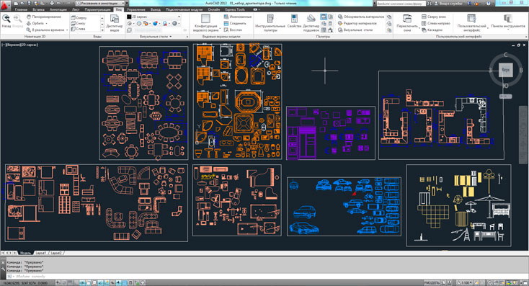Open Инструментальные палитры tool palettes
Image resolution: width=529 pixels, height=286 pixels.
(x=270, y=23)
